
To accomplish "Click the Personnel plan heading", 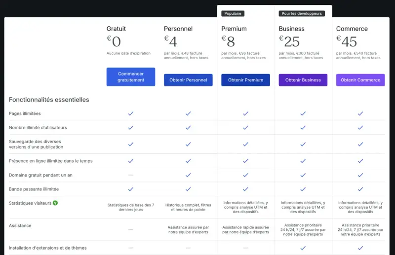I will tap(178, 29).
